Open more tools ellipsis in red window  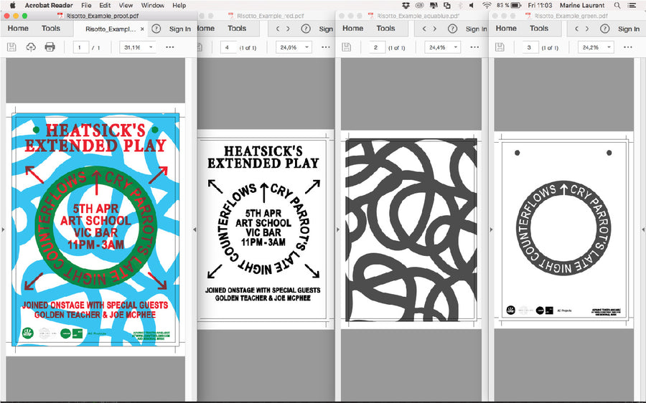click(326, 47)
